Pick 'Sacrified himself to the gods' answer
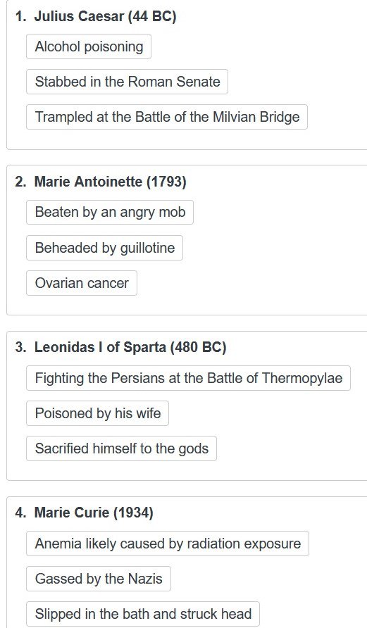Image resolution: width=367 pixels, height=628 pixels. [121, 448]
